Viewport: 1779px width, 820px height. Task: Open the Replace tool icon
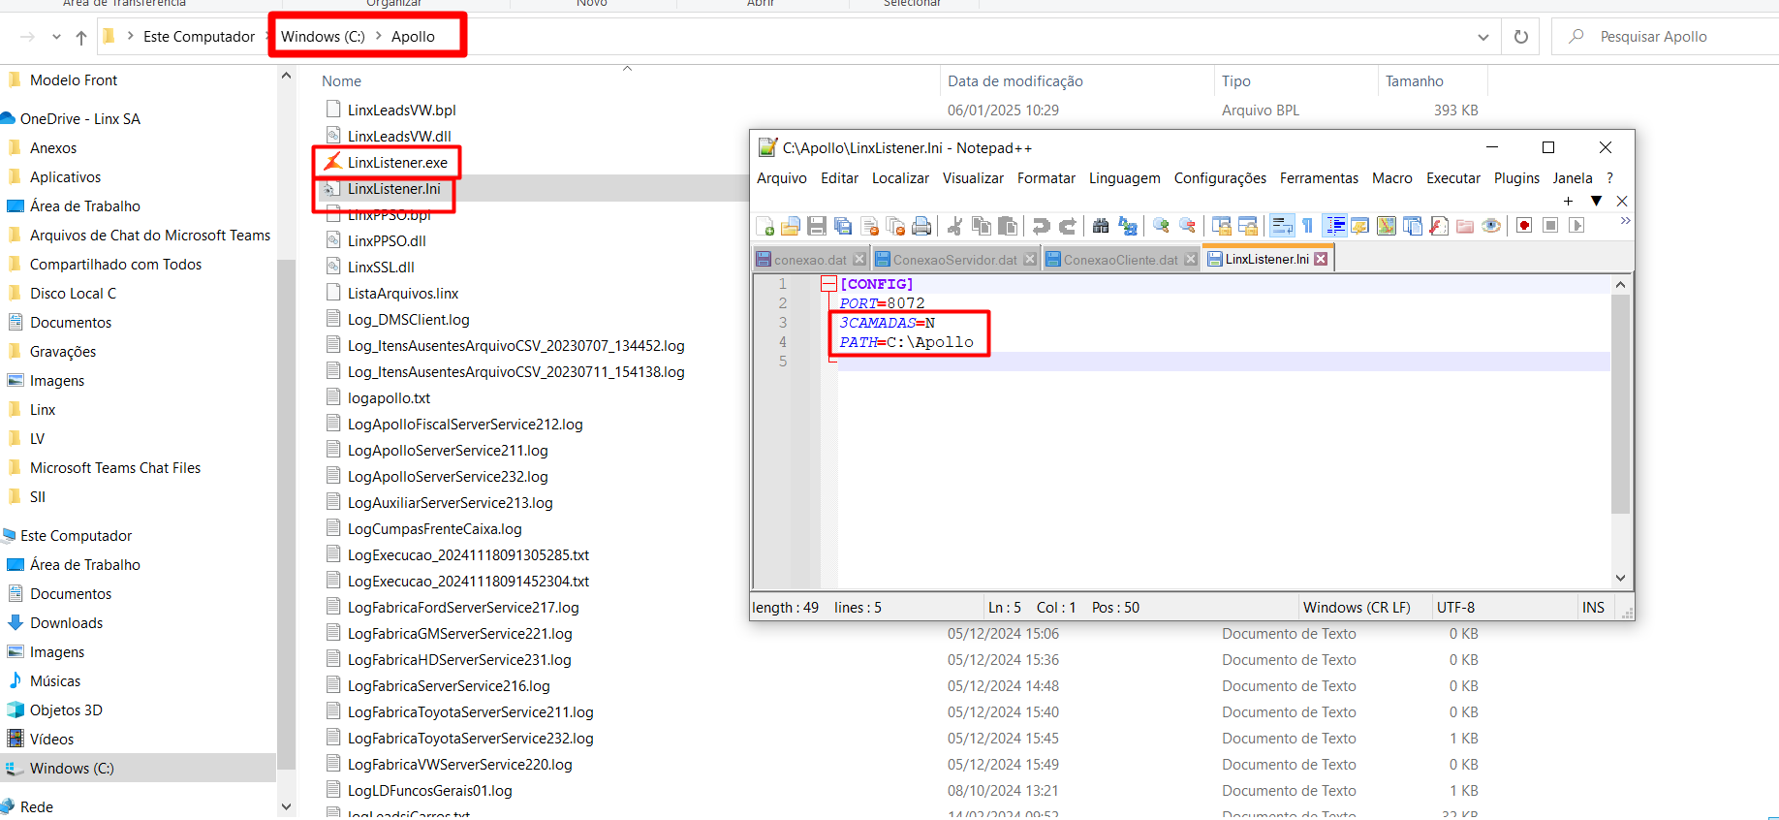[x=1128, y=226]
